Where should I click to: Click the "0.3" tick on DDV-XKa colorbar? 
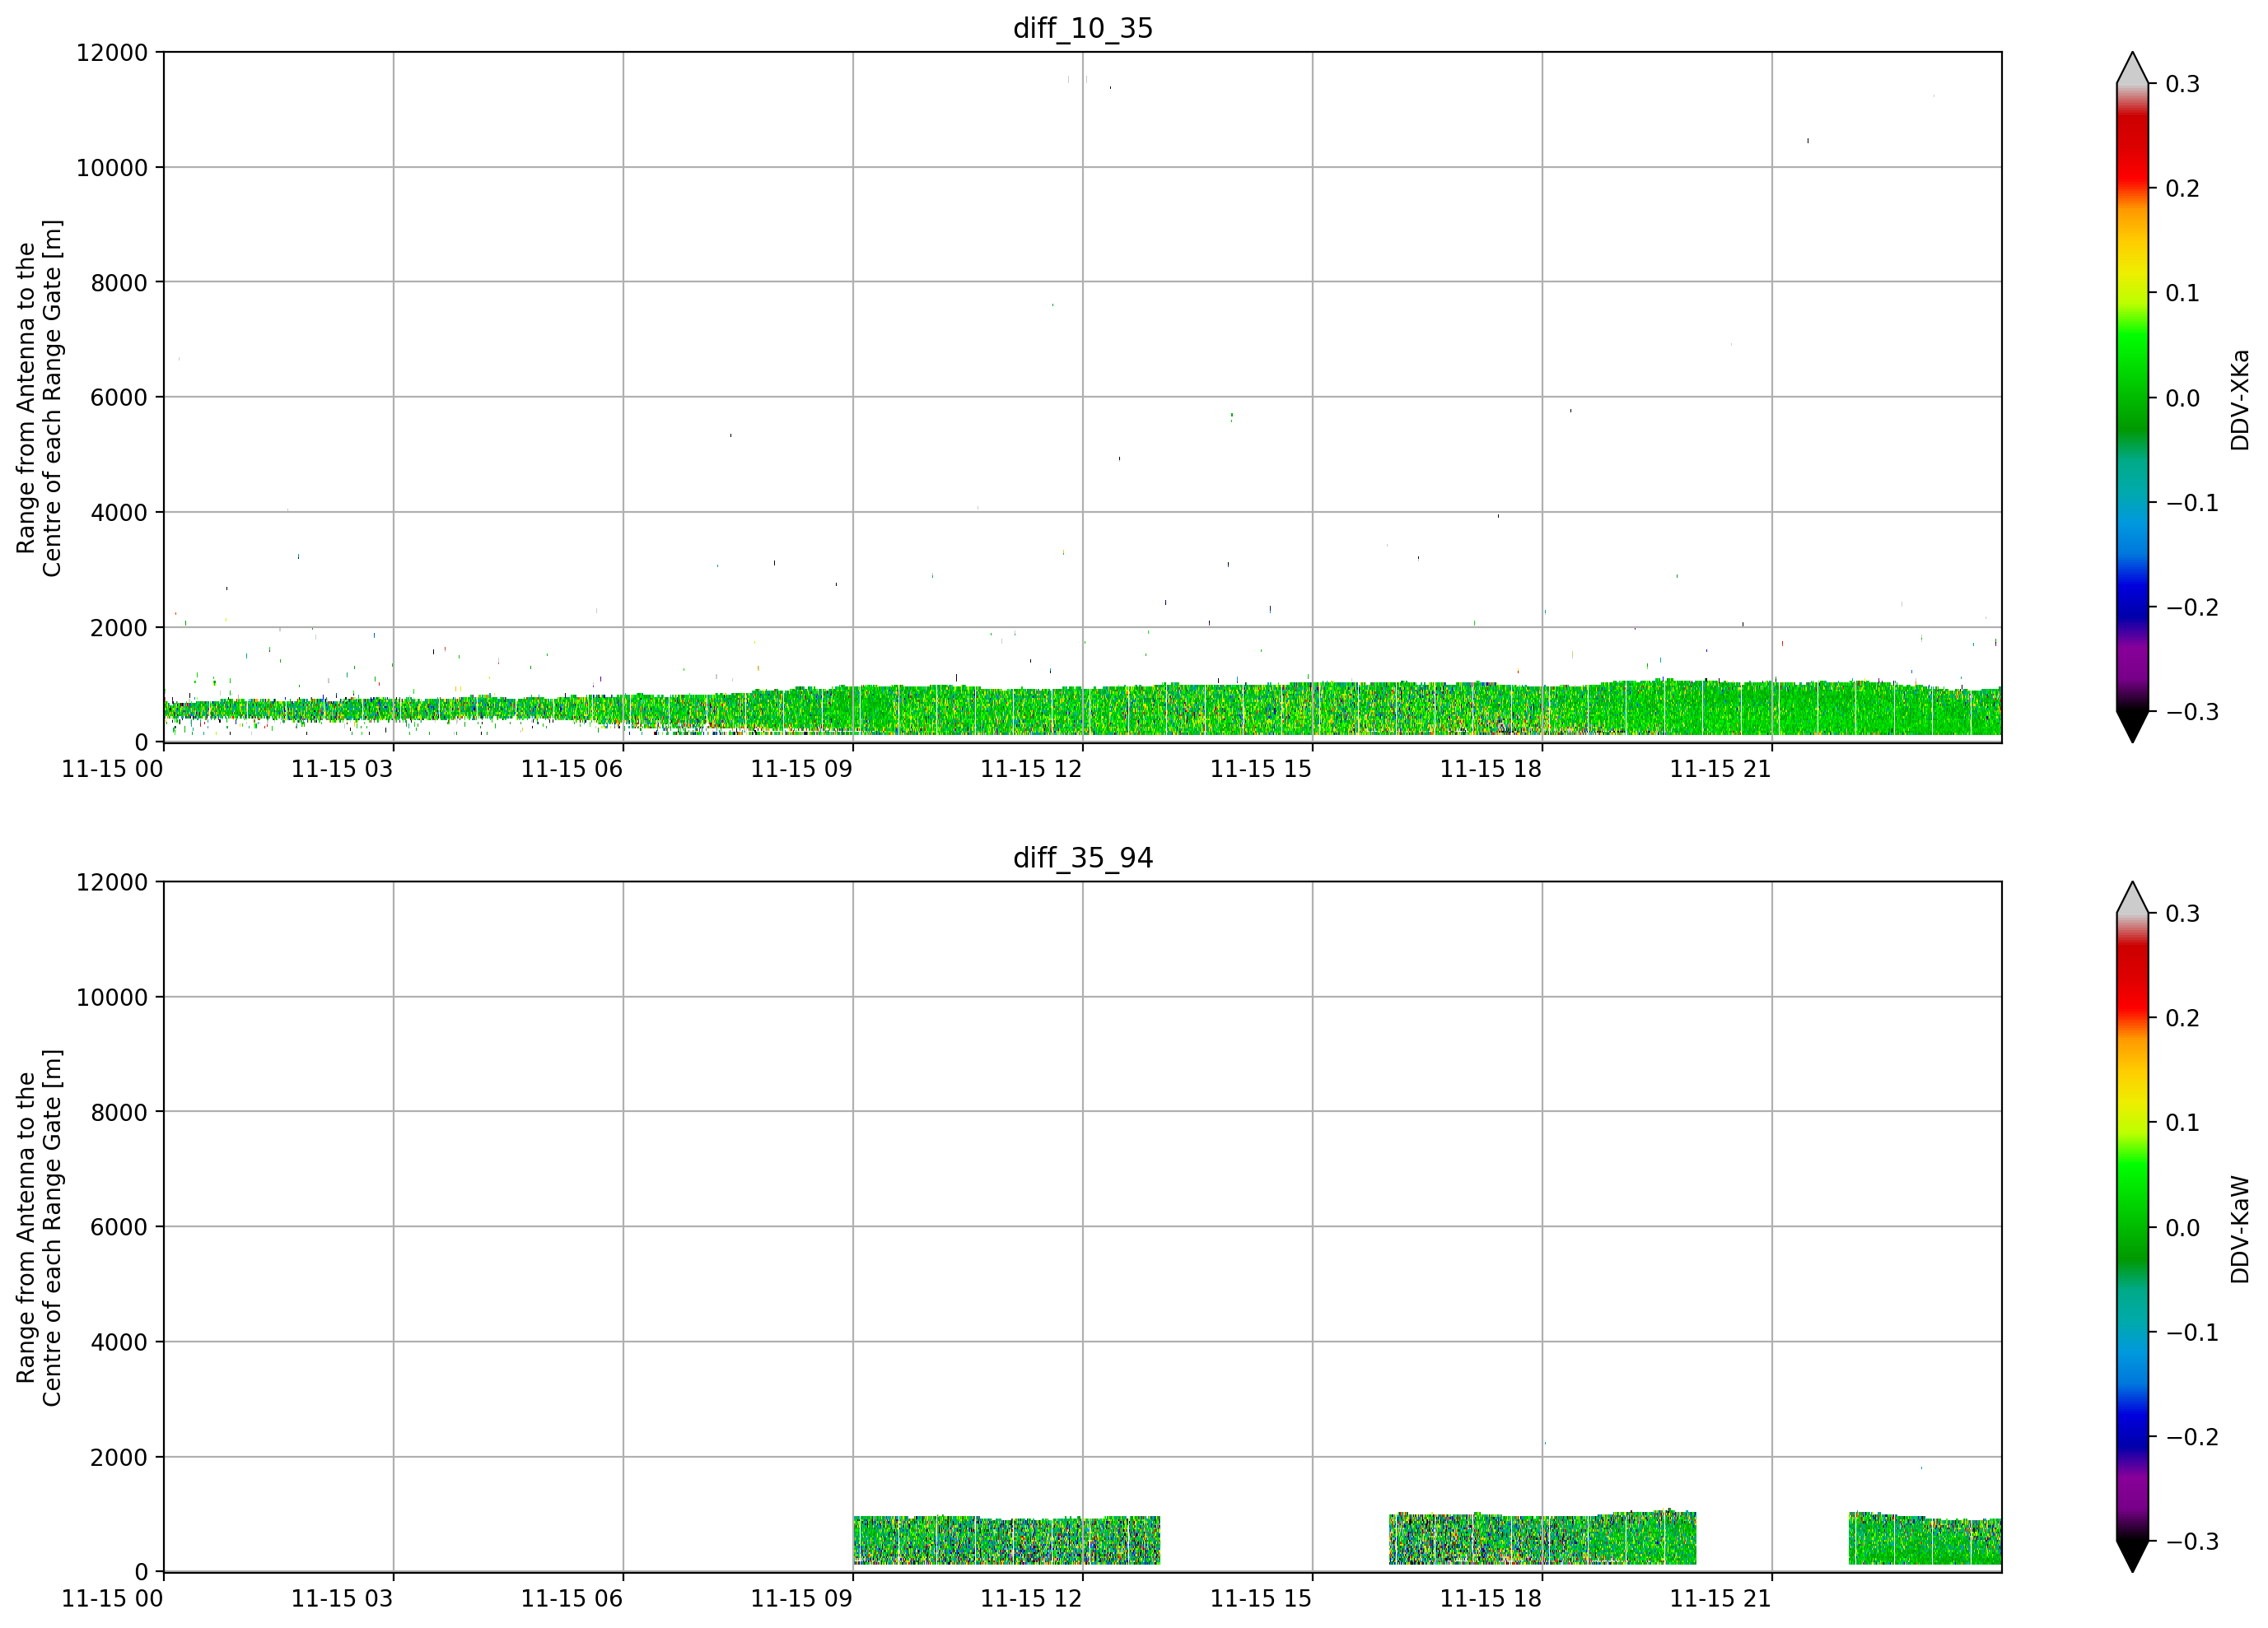click(2183, 84)
